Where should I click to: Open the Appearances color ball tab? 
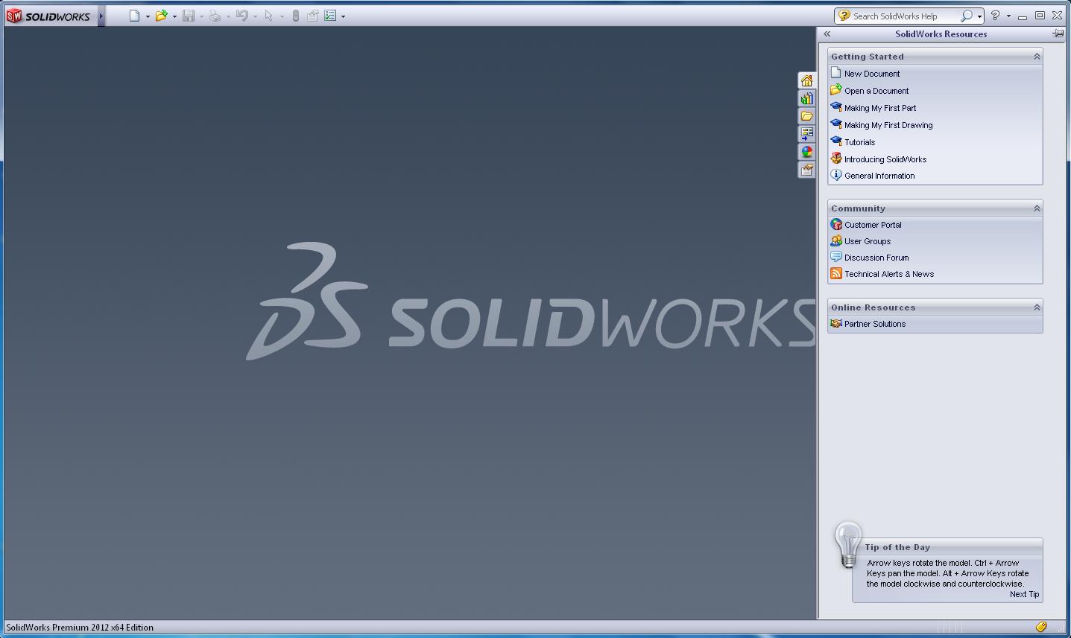(806, 152)
